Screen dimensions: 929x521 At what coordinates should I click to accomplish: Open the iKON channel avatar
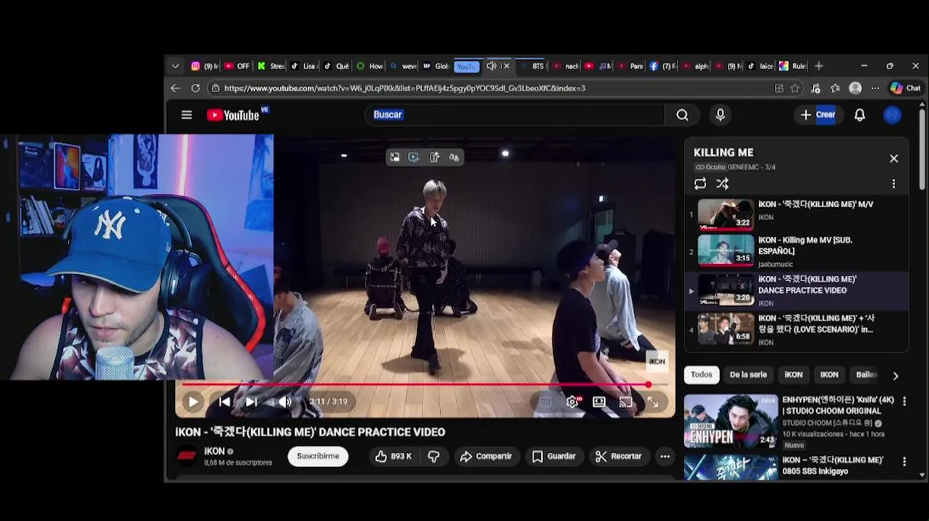point(187,456)
